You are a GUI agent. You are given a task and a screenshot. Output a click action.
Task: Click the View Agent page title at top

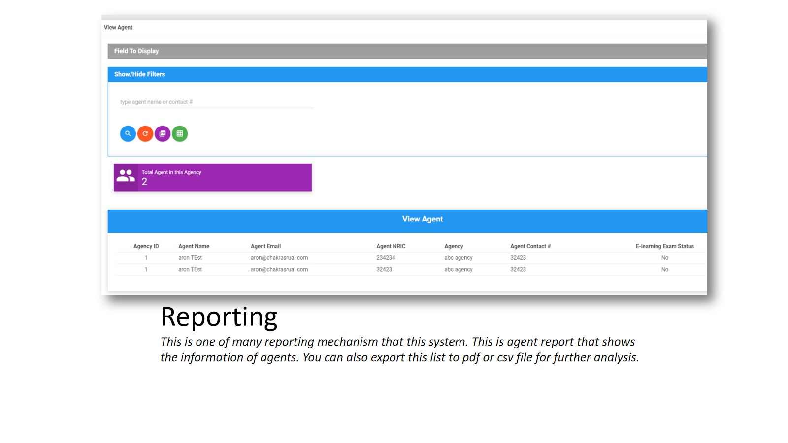click(118, 28)
